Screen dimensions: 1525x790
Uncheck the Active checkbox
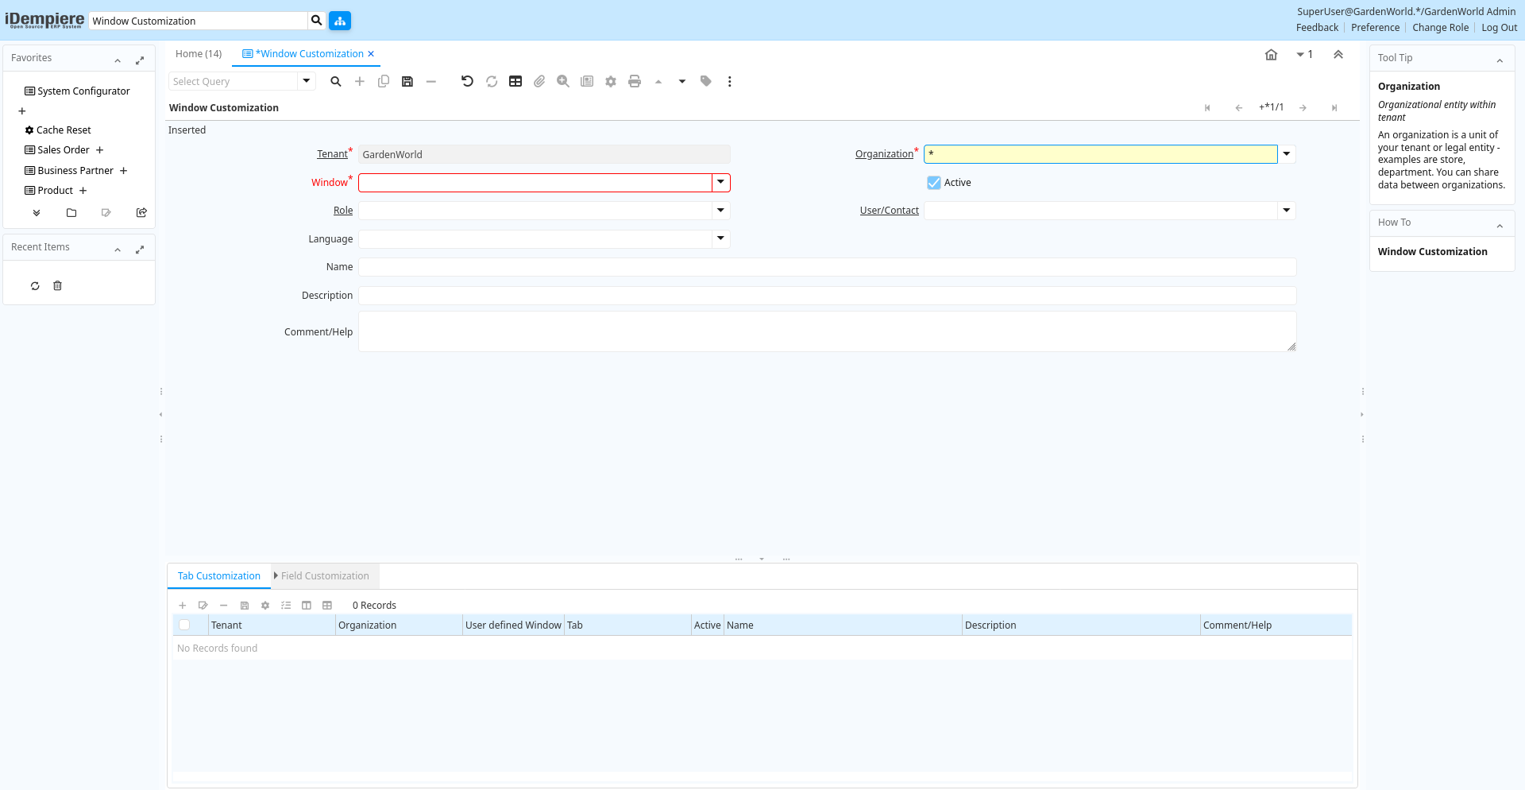click(x=934, y=183)
